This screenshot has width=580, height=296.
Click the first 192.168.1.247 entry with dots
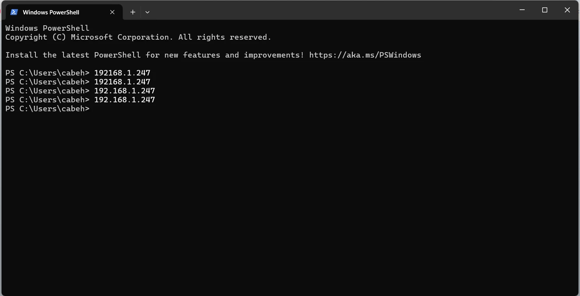tap(124, 91)
